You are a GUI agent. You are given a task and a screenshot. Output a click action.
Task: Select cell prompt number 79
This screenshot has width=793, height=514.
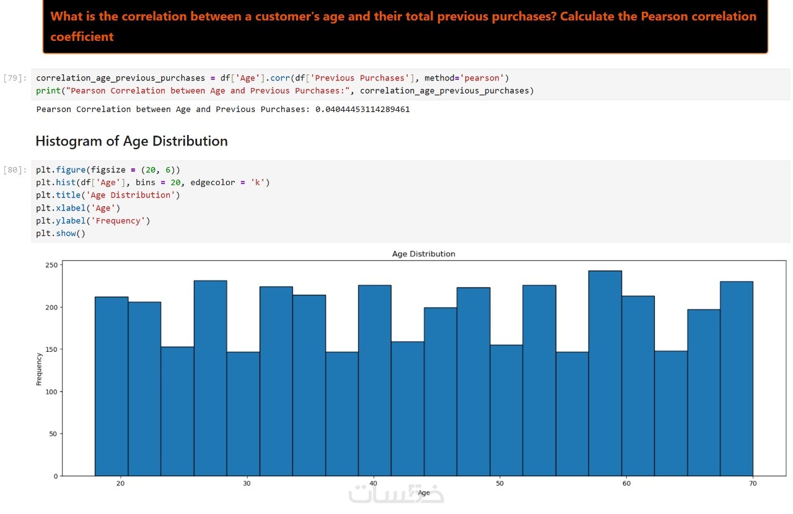click(15, 78)
